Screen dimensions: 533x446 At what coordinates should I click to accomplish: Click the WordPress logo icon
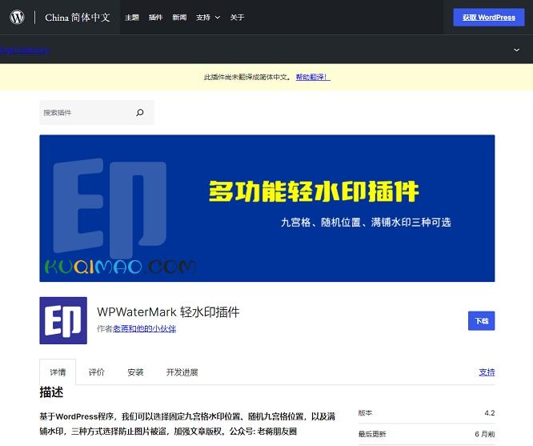click(17, 17)
